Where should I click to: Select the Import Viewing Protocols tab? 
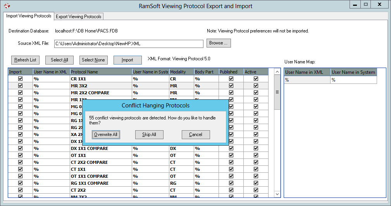pos(29,16)
